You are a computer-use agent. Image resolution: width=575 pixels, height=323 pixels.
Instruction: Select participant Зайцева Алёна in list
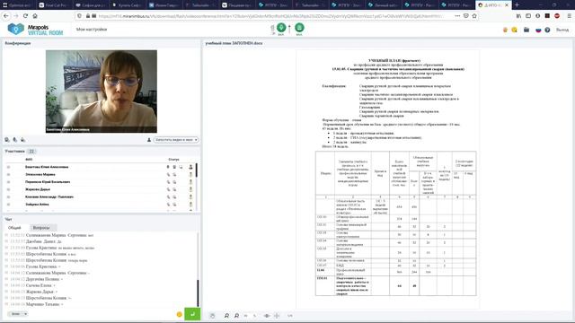tap(37, 205)
